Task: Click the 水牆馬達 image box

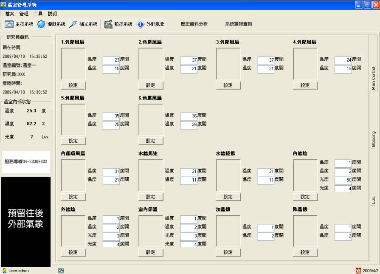Action: tap(151, 175)
